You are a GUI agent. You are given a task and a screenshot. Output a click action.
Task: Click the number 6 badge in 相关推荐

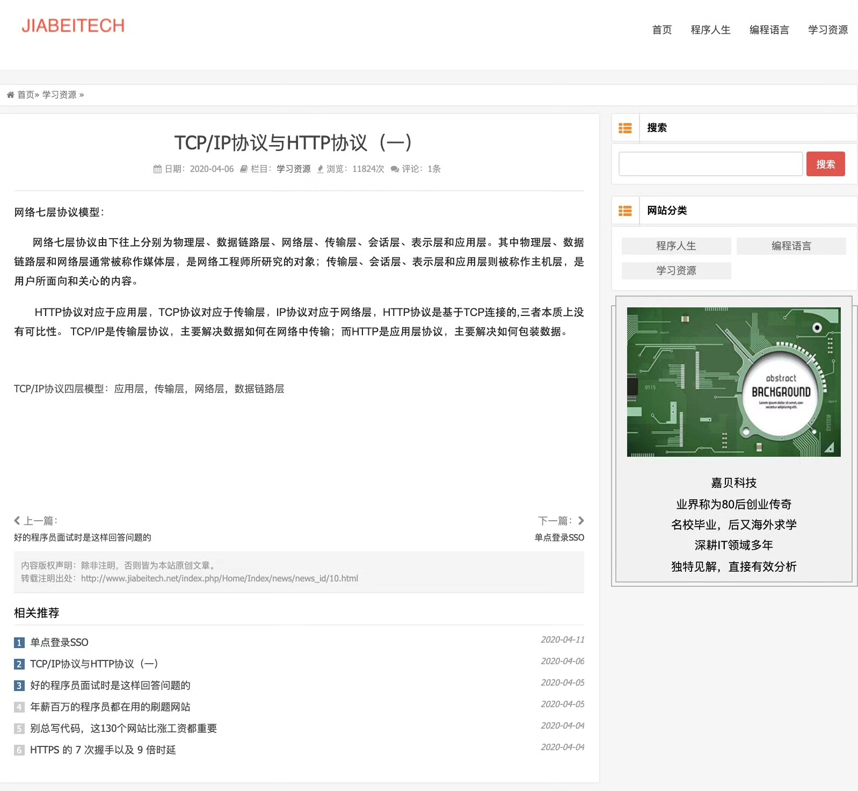[x=19, y=750]
